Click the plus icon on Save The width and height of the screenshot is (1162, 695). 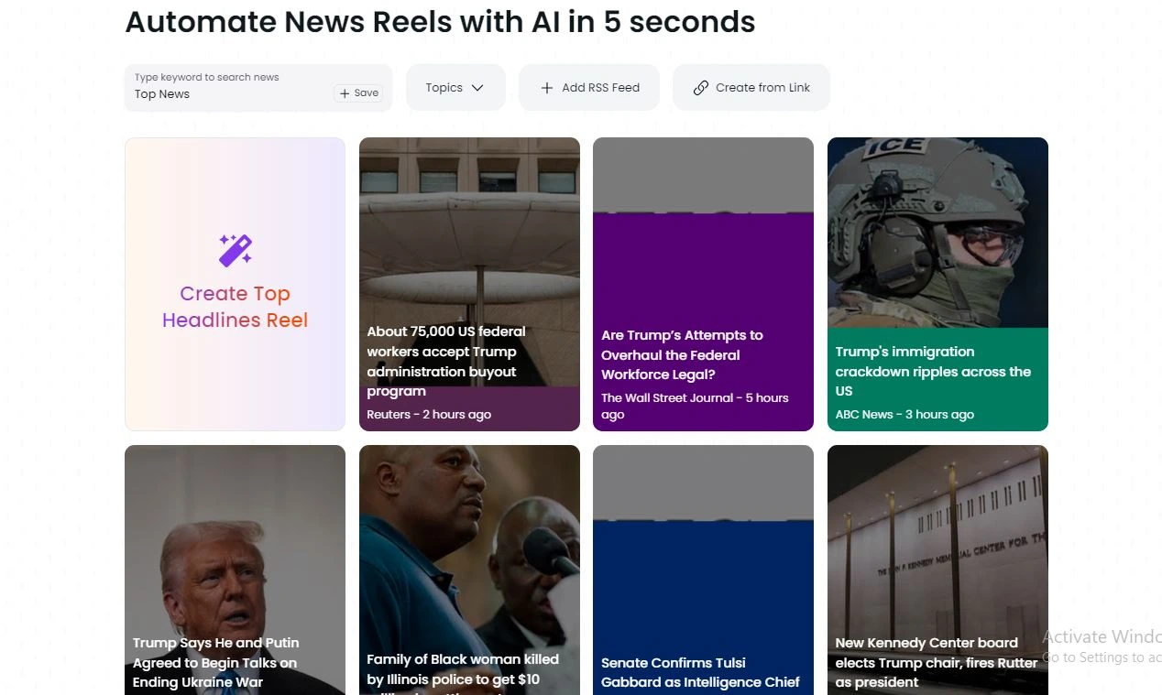pyautogui.click(x=345, y=93)
